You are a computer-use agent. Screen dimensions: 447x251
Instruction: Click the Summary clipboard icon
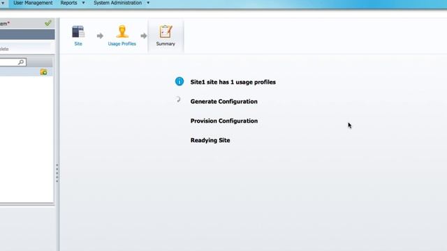coord(166,31)
